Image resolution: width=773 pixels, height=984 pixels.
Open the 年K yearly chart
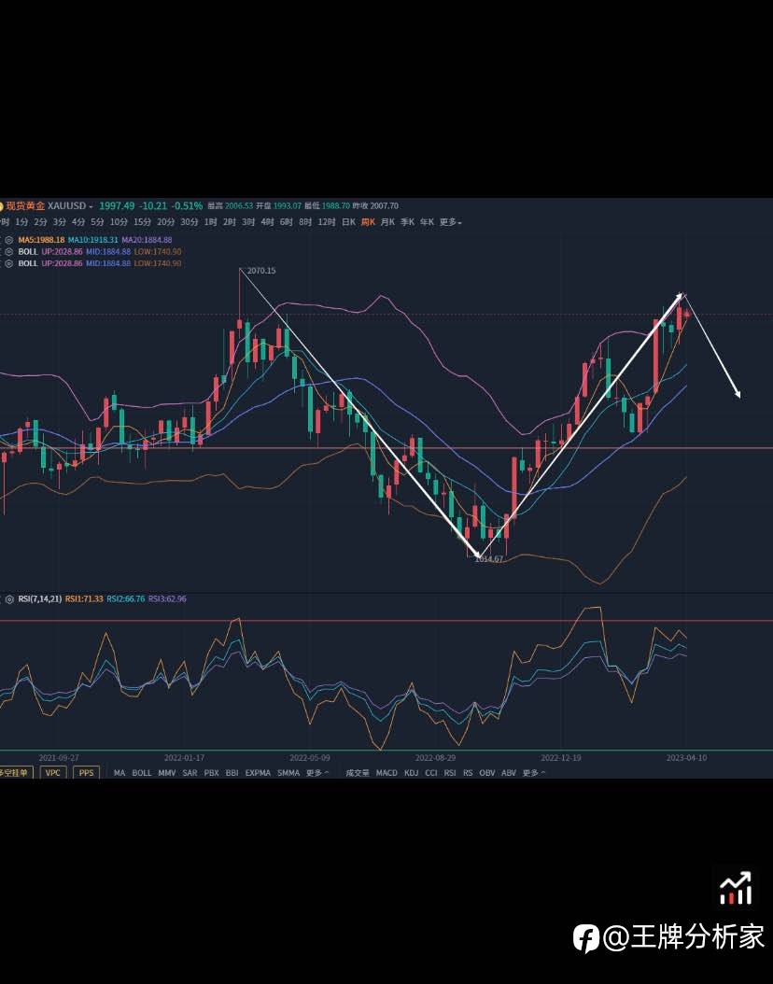click(x=427, y=222)
